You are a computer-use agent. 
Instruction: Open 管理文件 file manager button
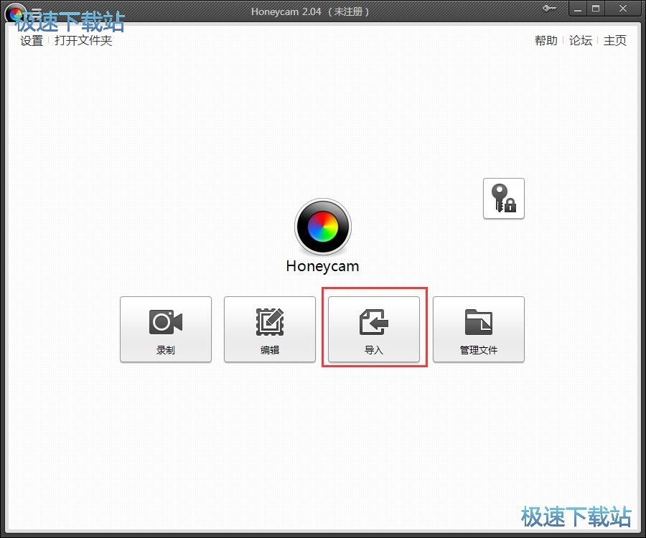pyautogui.click(x=479, y=329)
